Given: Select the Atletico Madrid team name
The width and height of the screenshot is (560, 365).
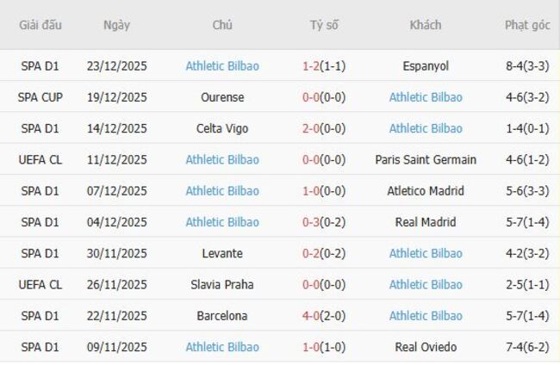Looking at the screenshot, I should coord(425,191).
